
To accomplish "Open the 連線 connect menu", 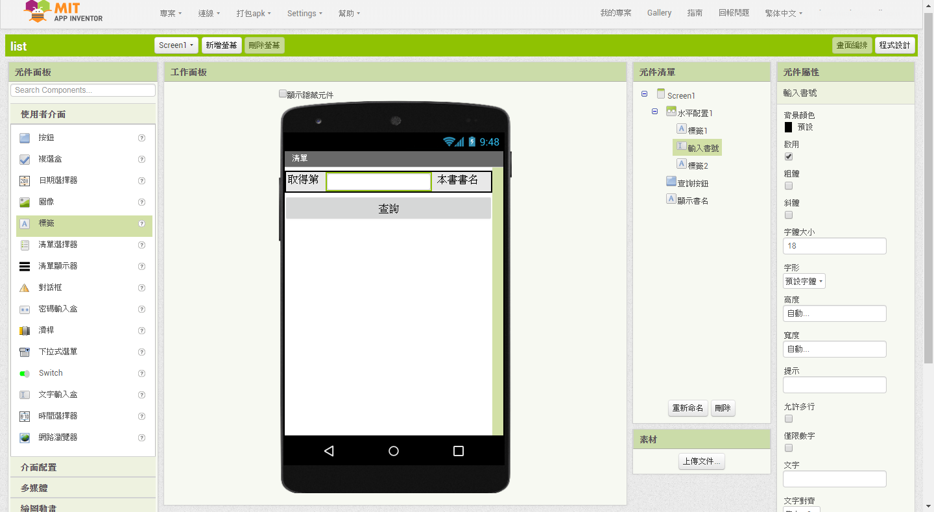I will (x=209, y=13).
